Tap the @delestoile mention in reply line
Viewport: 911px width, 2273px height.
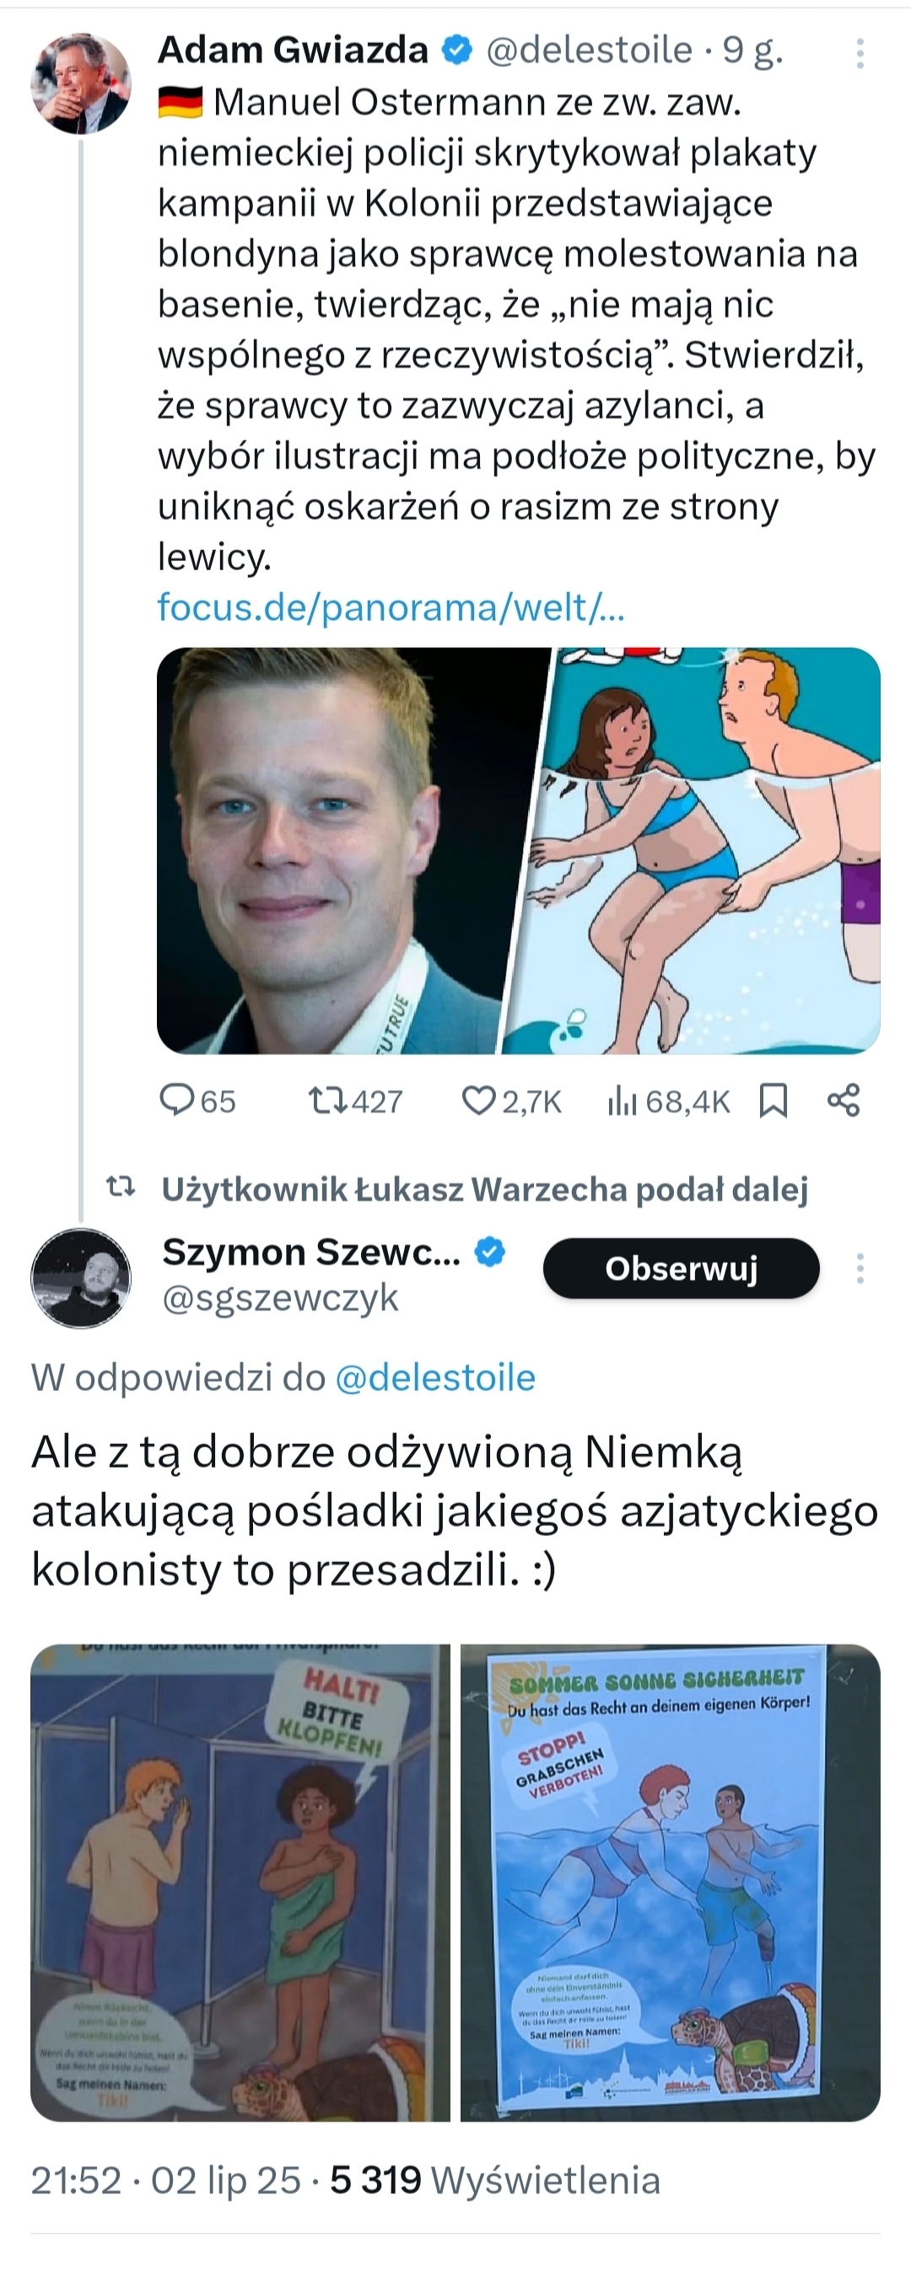[435, 1377]
